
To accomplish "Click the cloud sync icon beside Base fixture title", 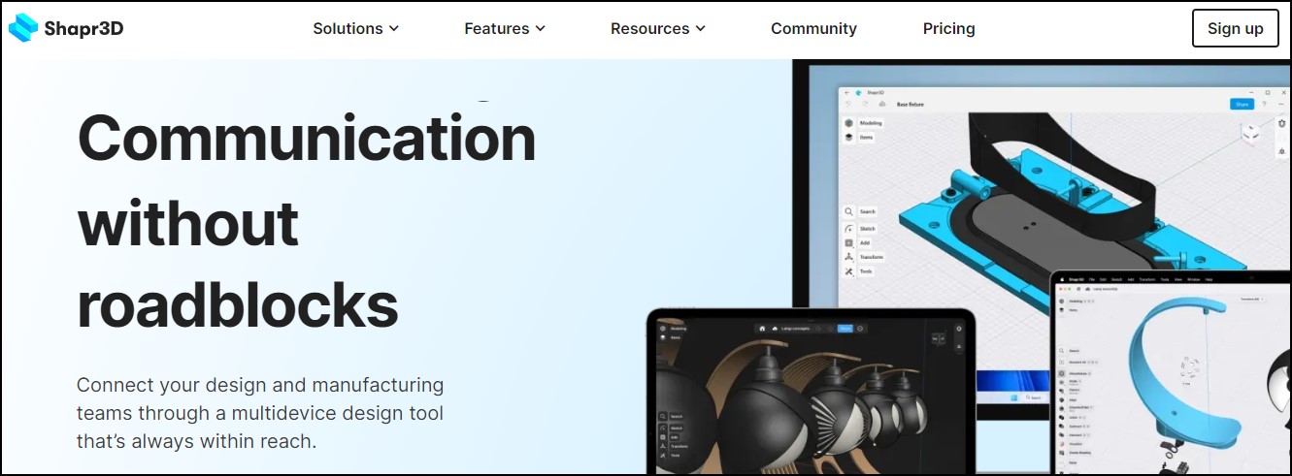I will pos(882,104).
